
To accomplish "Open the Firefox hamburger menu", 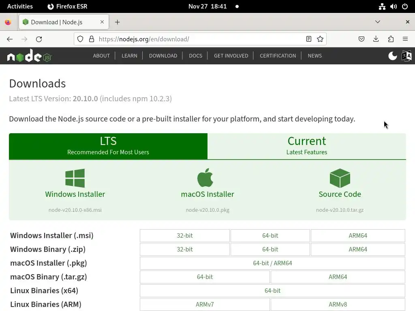I will [x=405, y=39].
